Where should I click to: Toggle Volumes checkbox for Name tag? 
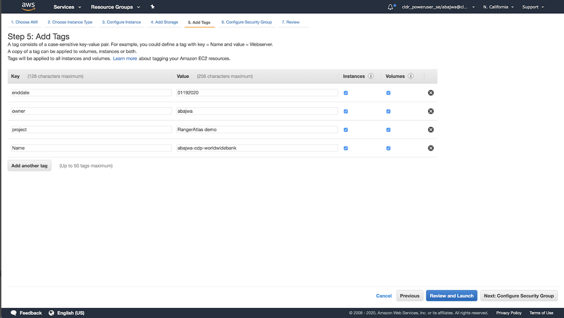(x=388, y=148)
